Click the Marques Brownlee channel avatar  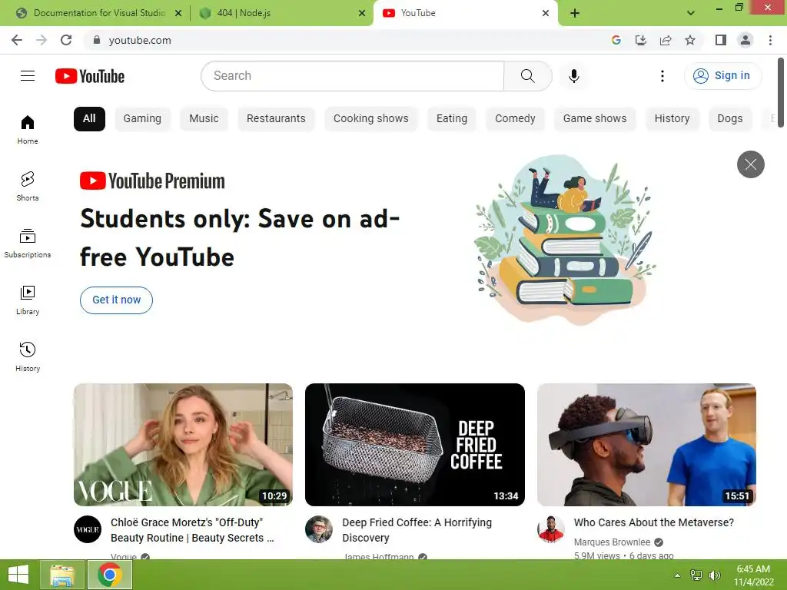coord(550,529)
